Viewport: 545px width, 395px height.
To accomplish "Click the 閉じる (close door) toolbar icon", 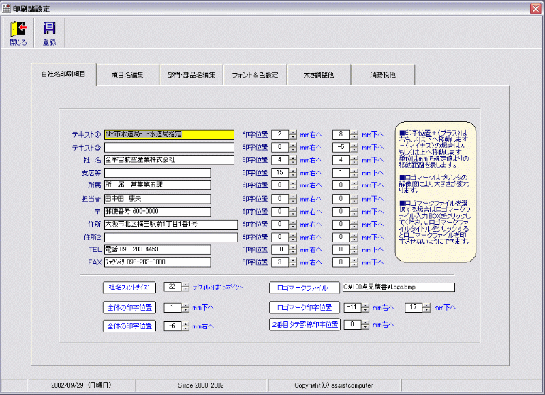I will [18, 33].
